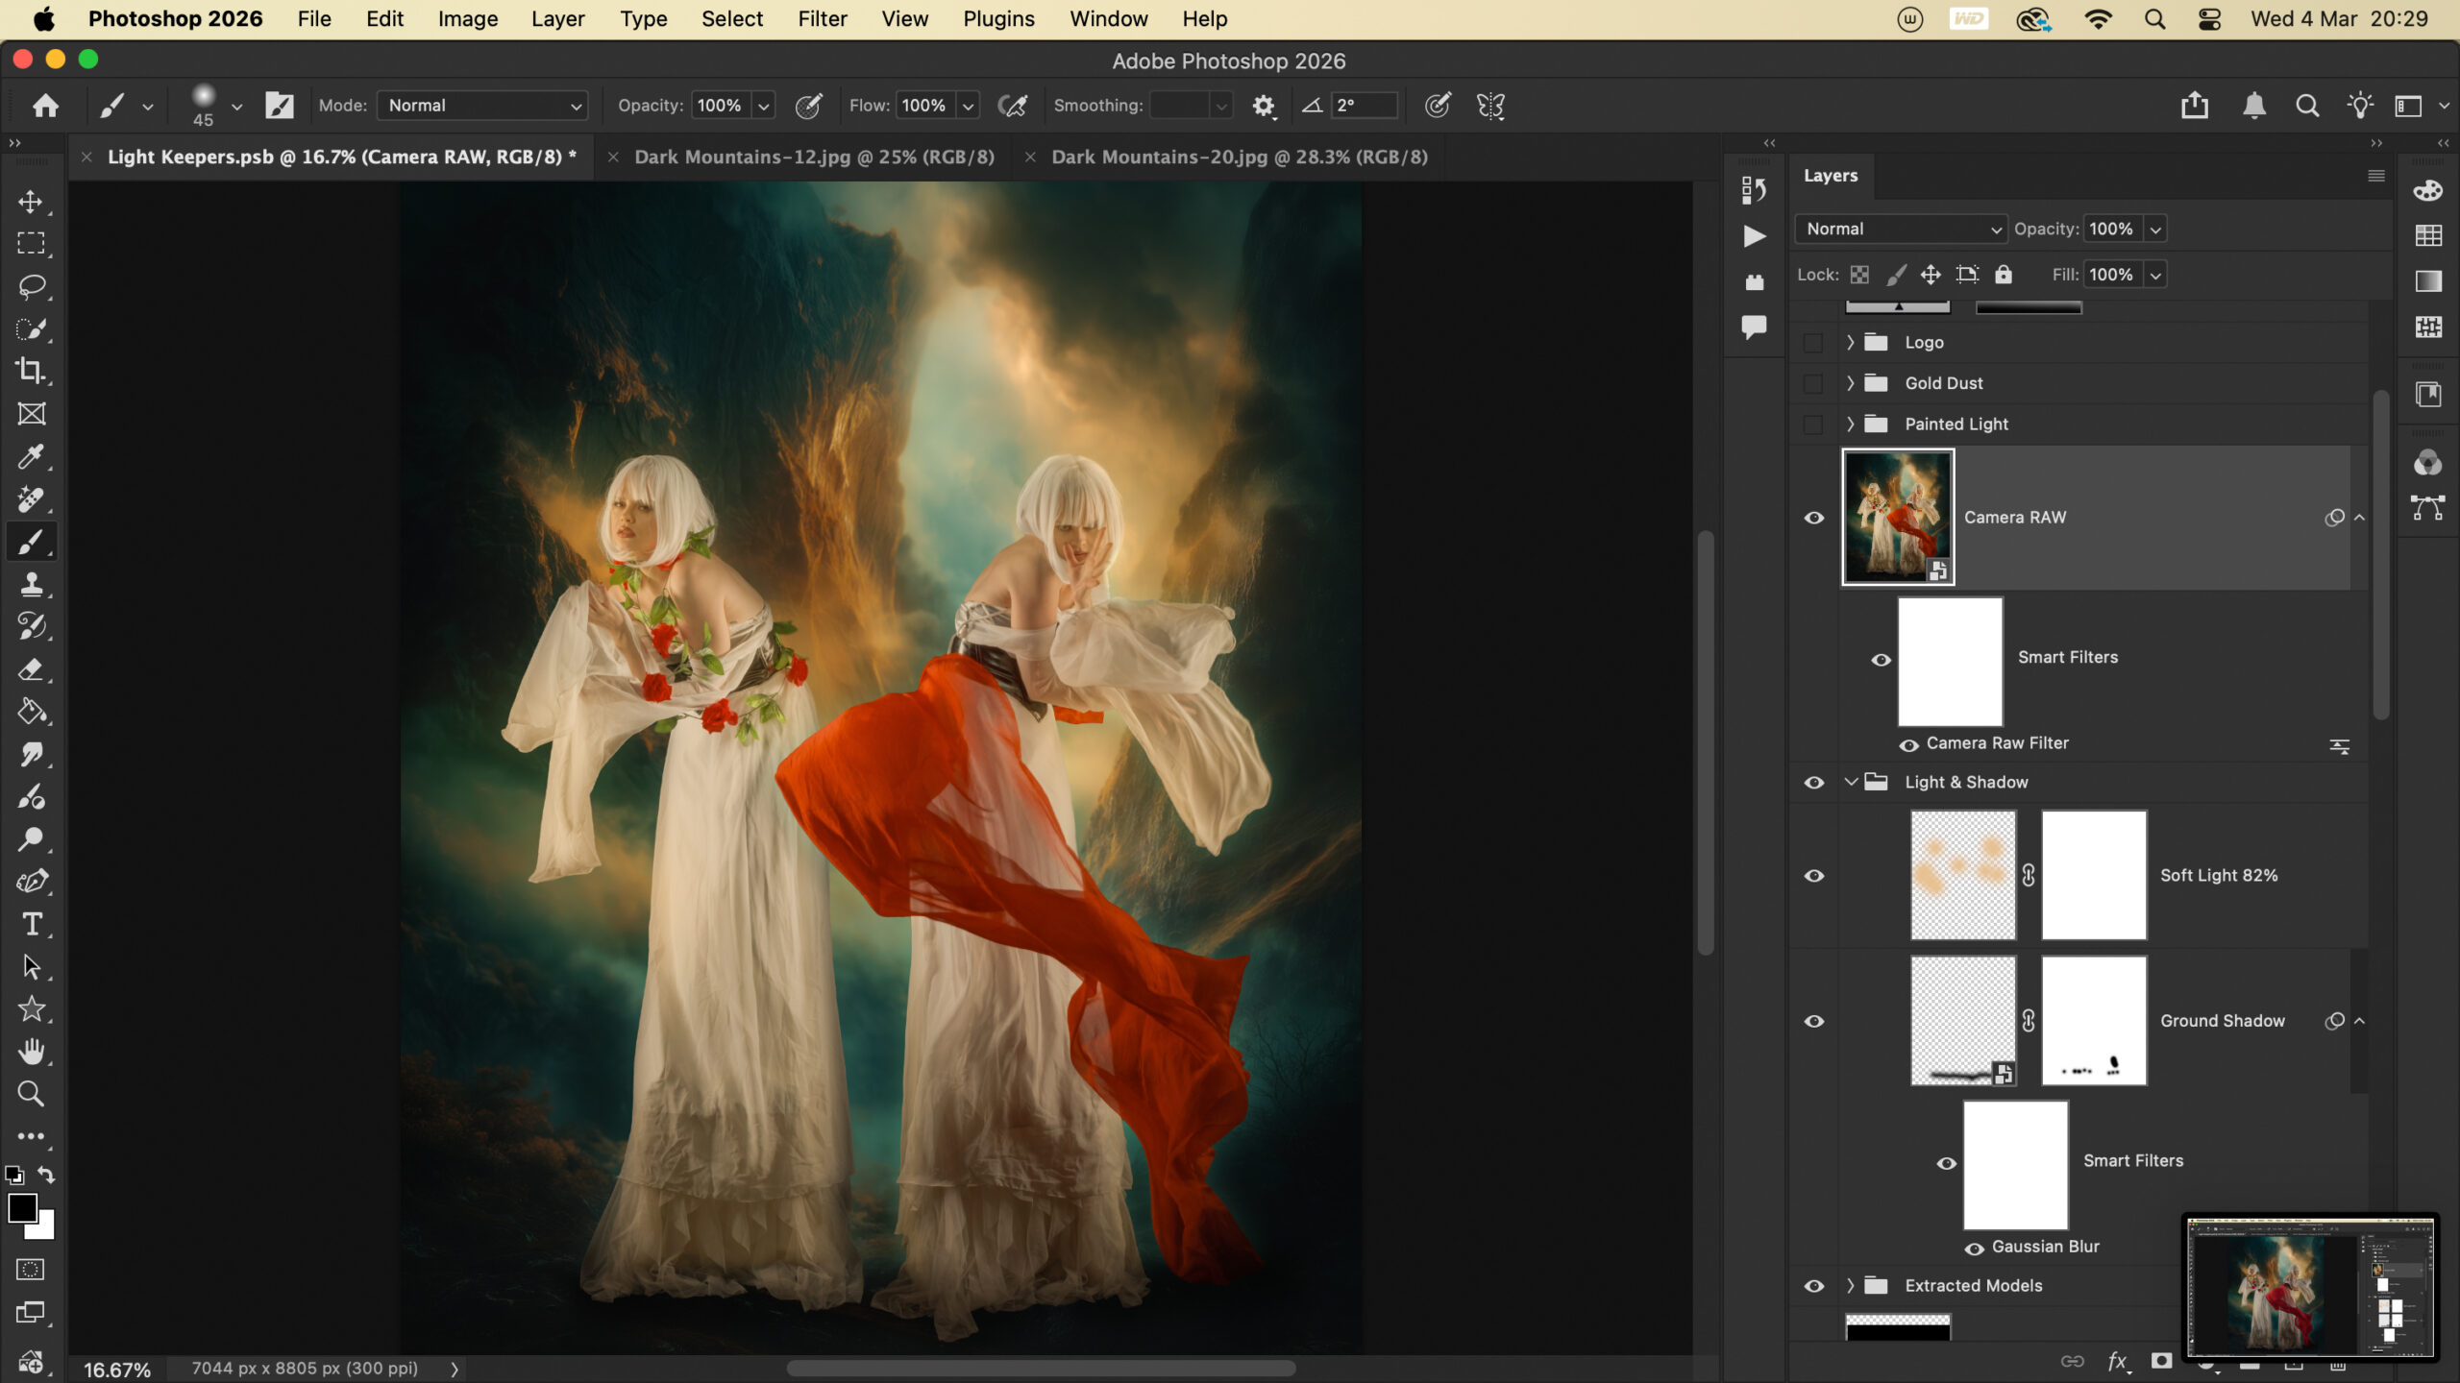The height and width of the screenshot is (1383, 2460).
Task: Open the Filter menu
Action: (x=822, y=19)
